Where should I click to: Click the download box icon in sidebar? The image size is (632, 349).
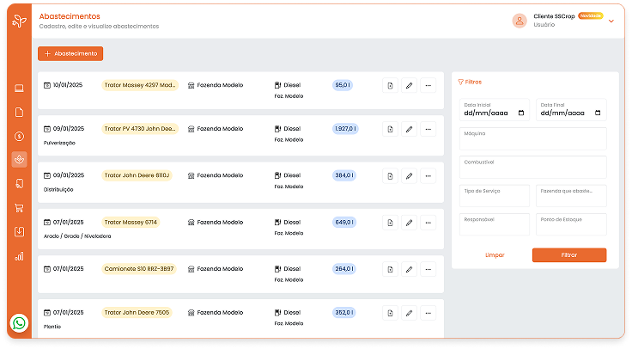[19, 231]
